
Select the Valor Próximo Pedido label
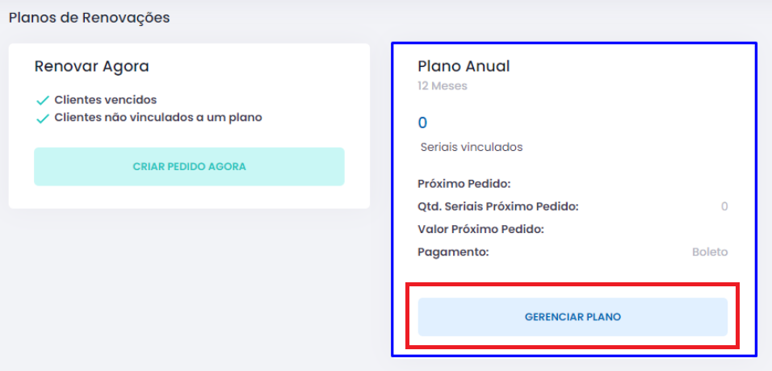[x=480, y=229]
